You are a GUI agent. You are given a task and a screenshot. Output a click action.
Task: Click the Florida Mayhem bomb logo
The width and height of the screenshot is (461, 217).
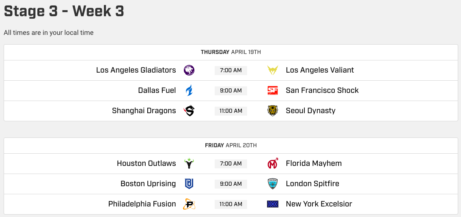coord(273,163)
